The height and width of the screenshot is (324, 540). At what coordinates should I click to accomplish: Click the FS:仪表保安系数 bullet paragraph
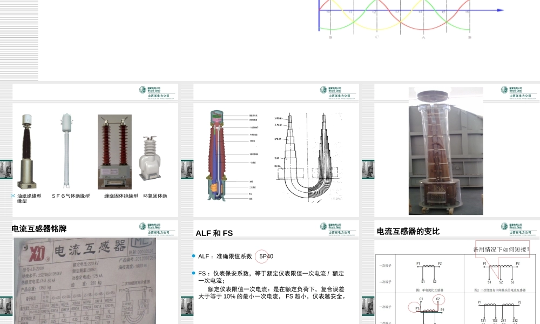(x=271, y=277)
